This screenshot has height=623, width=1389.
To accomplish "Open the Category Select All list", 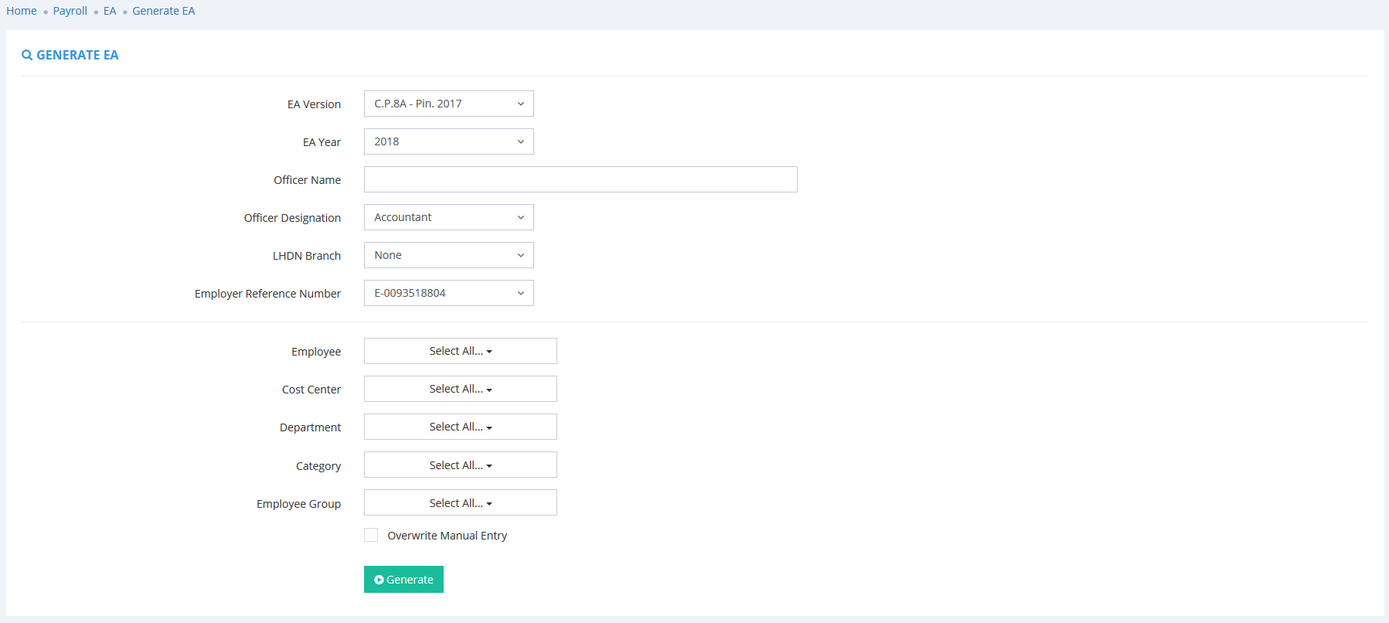I will pyautogui.click(x=460, y=465).
